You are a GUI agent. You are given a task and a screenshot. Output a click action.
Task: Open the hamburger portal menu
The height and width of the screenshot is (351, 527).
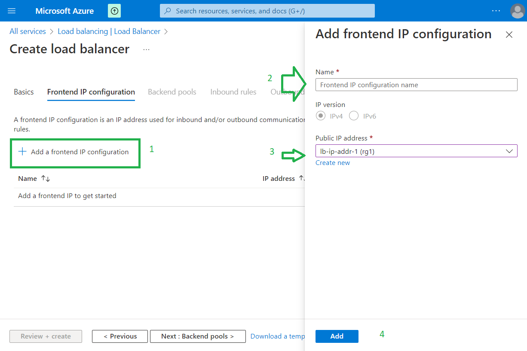pyautogui.click(x=12, y=11)
